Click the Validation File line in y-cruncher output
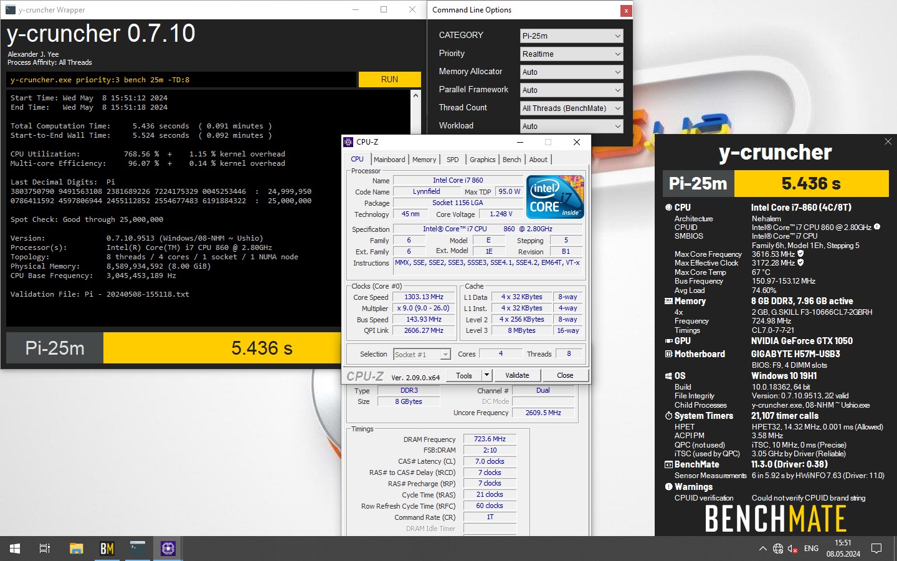Viewport: 897px width, 561px height. [x=100, y=294]
